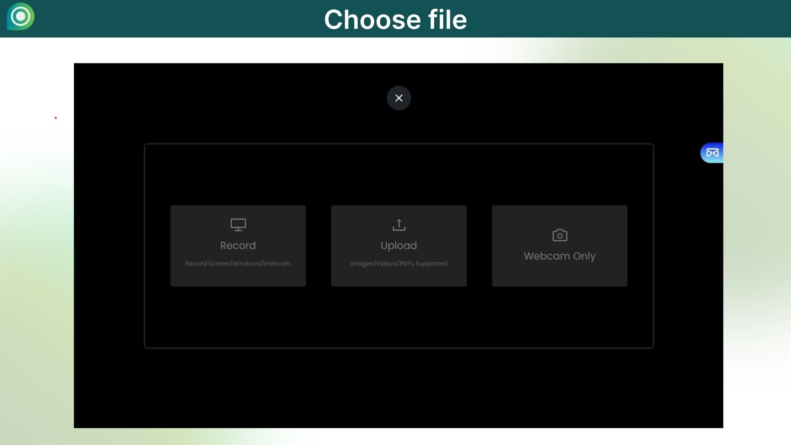
Task: Click the camera icon for Webcam Only
Action: point(559,235)
